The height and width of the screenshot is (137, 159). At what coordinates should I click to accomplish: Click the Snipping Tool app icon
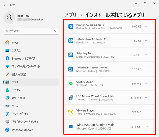tap(71, 55)
